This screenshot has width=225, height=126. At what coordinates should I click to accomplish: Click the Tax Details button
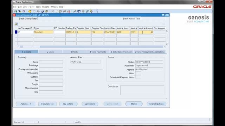coord(68,104)
